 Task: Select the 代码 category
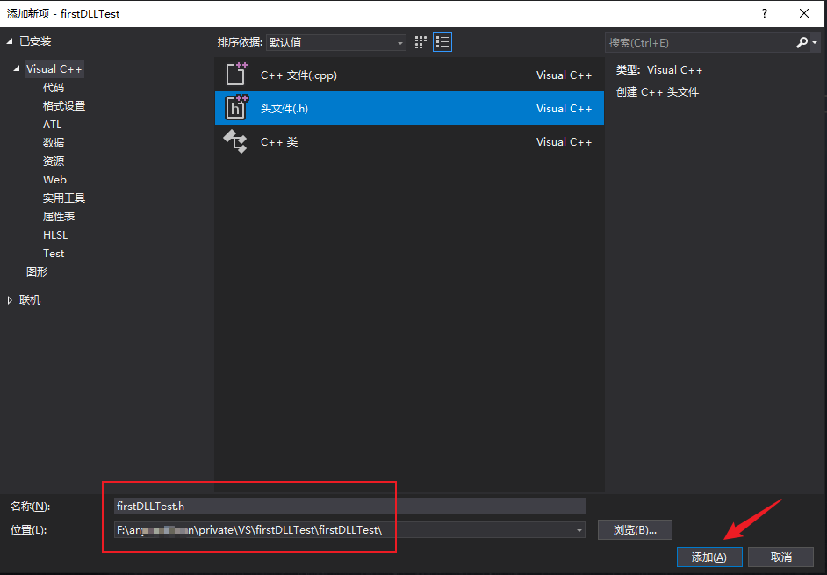pos(54,88)
